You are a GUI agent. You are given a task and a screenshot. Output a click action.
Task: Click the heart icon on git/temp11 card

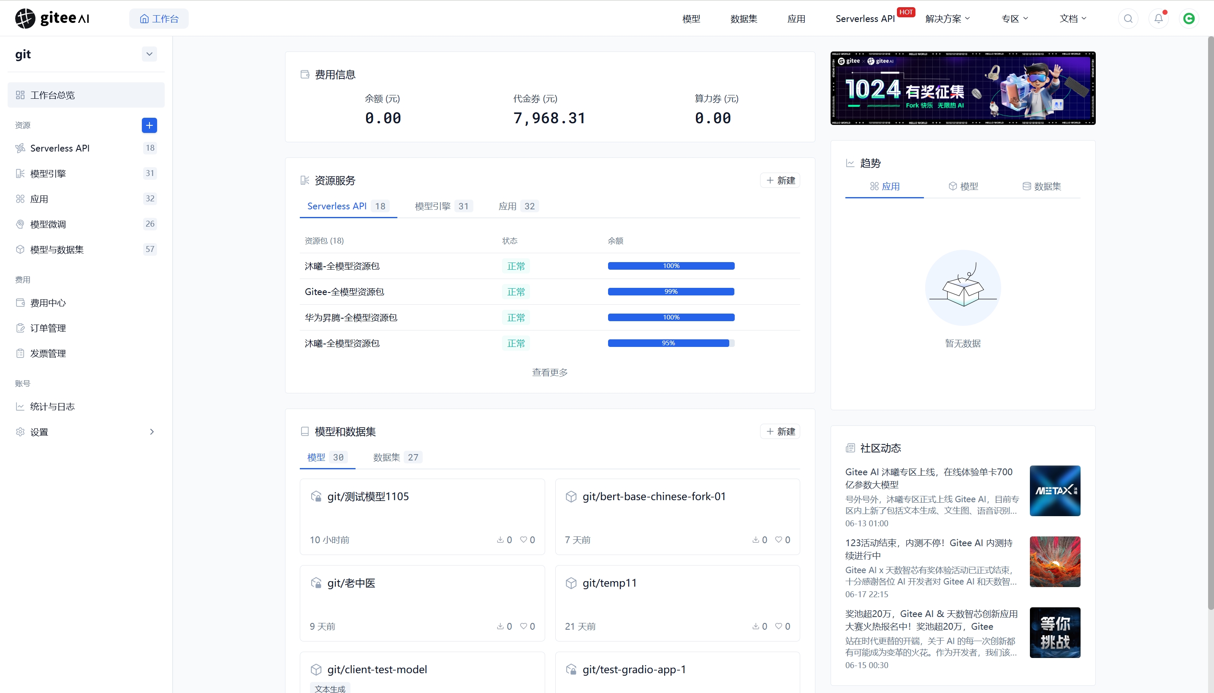pyautogui.click(x=778, y=626)
